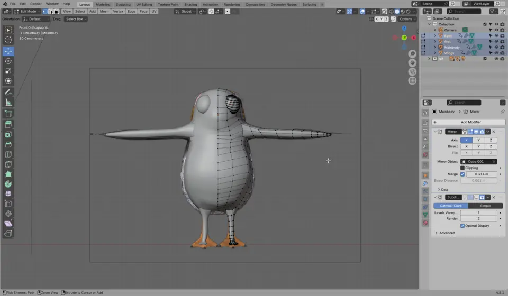Hide Mainbody object in viewport
Screen dimensions: 508x296
496,47
